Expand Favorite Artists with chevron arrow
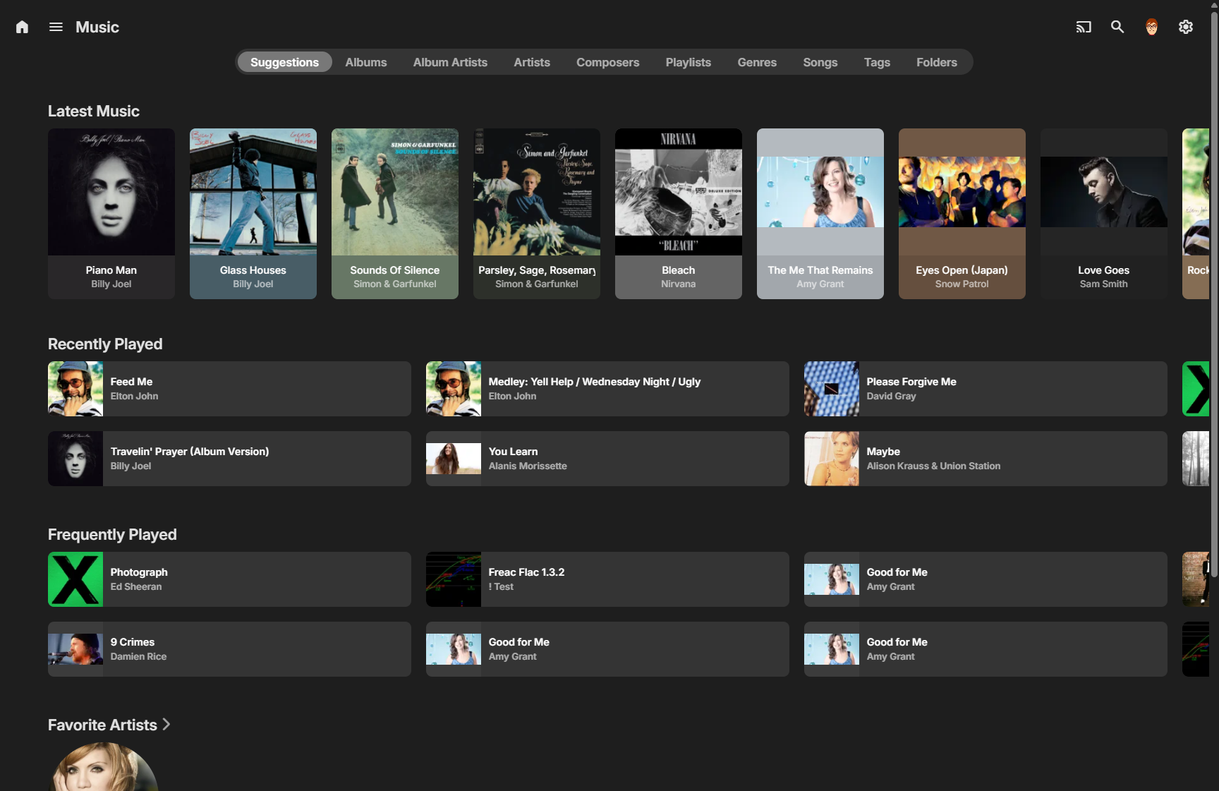This screenshot has height=791, width=1219. [x=166, y=724]
